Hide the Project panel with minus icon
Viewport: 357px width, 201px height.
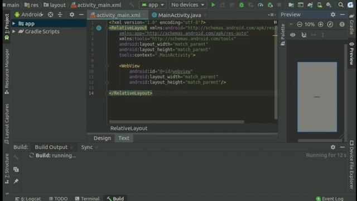click(81, 15)
